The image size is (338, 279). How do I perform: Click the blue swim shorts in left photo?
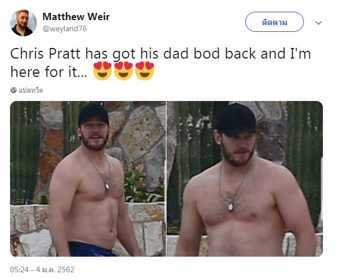point(93,249)
